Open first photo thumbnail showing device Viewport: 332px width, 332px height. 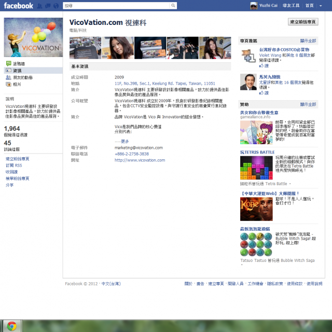(x=85, y=48)
